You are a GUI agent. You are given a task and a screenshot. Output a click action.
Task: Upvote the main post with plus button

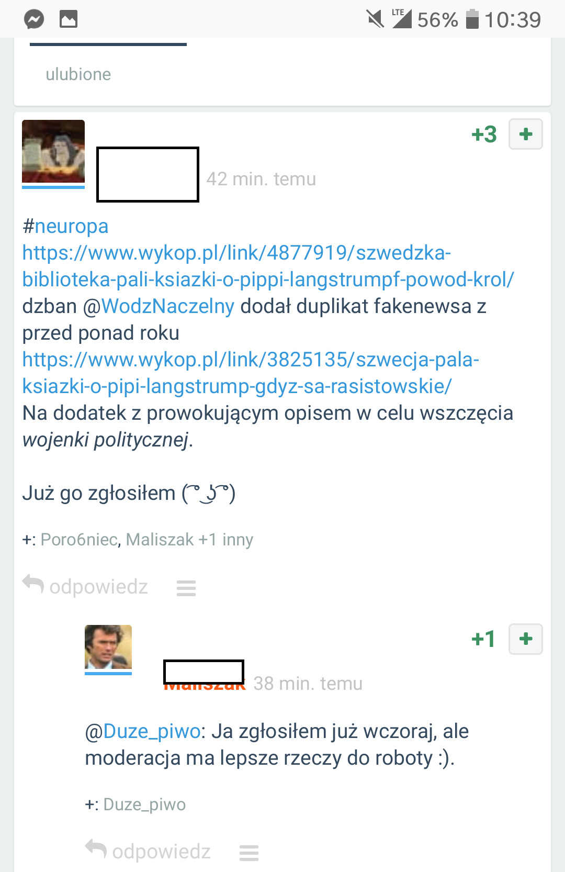526,134
